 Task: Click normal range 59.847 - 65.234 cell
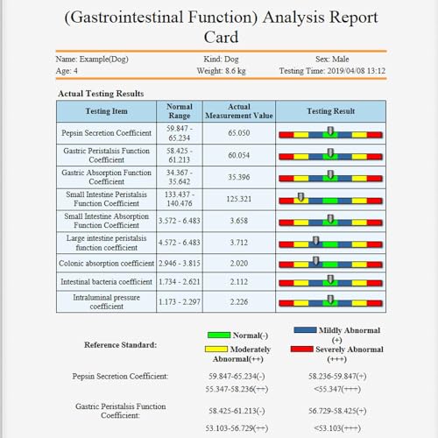tap(180, 133)
